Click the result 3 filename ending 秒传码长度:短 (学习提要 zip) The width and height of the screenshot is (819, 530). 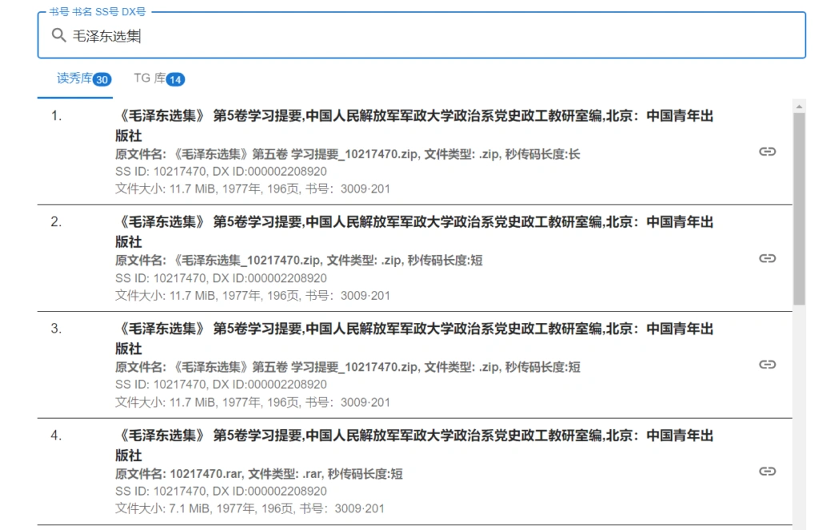click(347, 367)
